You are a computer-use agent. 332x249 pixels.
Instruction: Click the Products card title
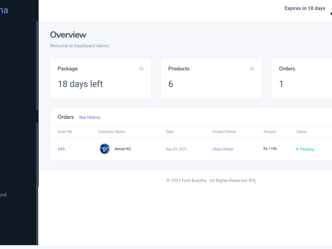tap(179, 69)
